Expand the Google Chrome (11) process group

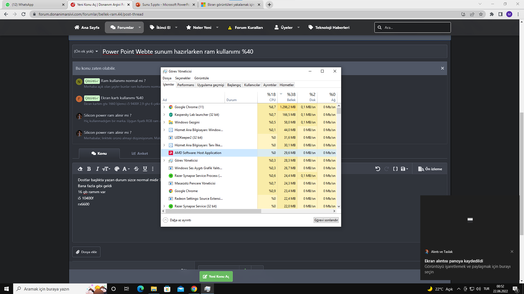(x=164, y=107)
